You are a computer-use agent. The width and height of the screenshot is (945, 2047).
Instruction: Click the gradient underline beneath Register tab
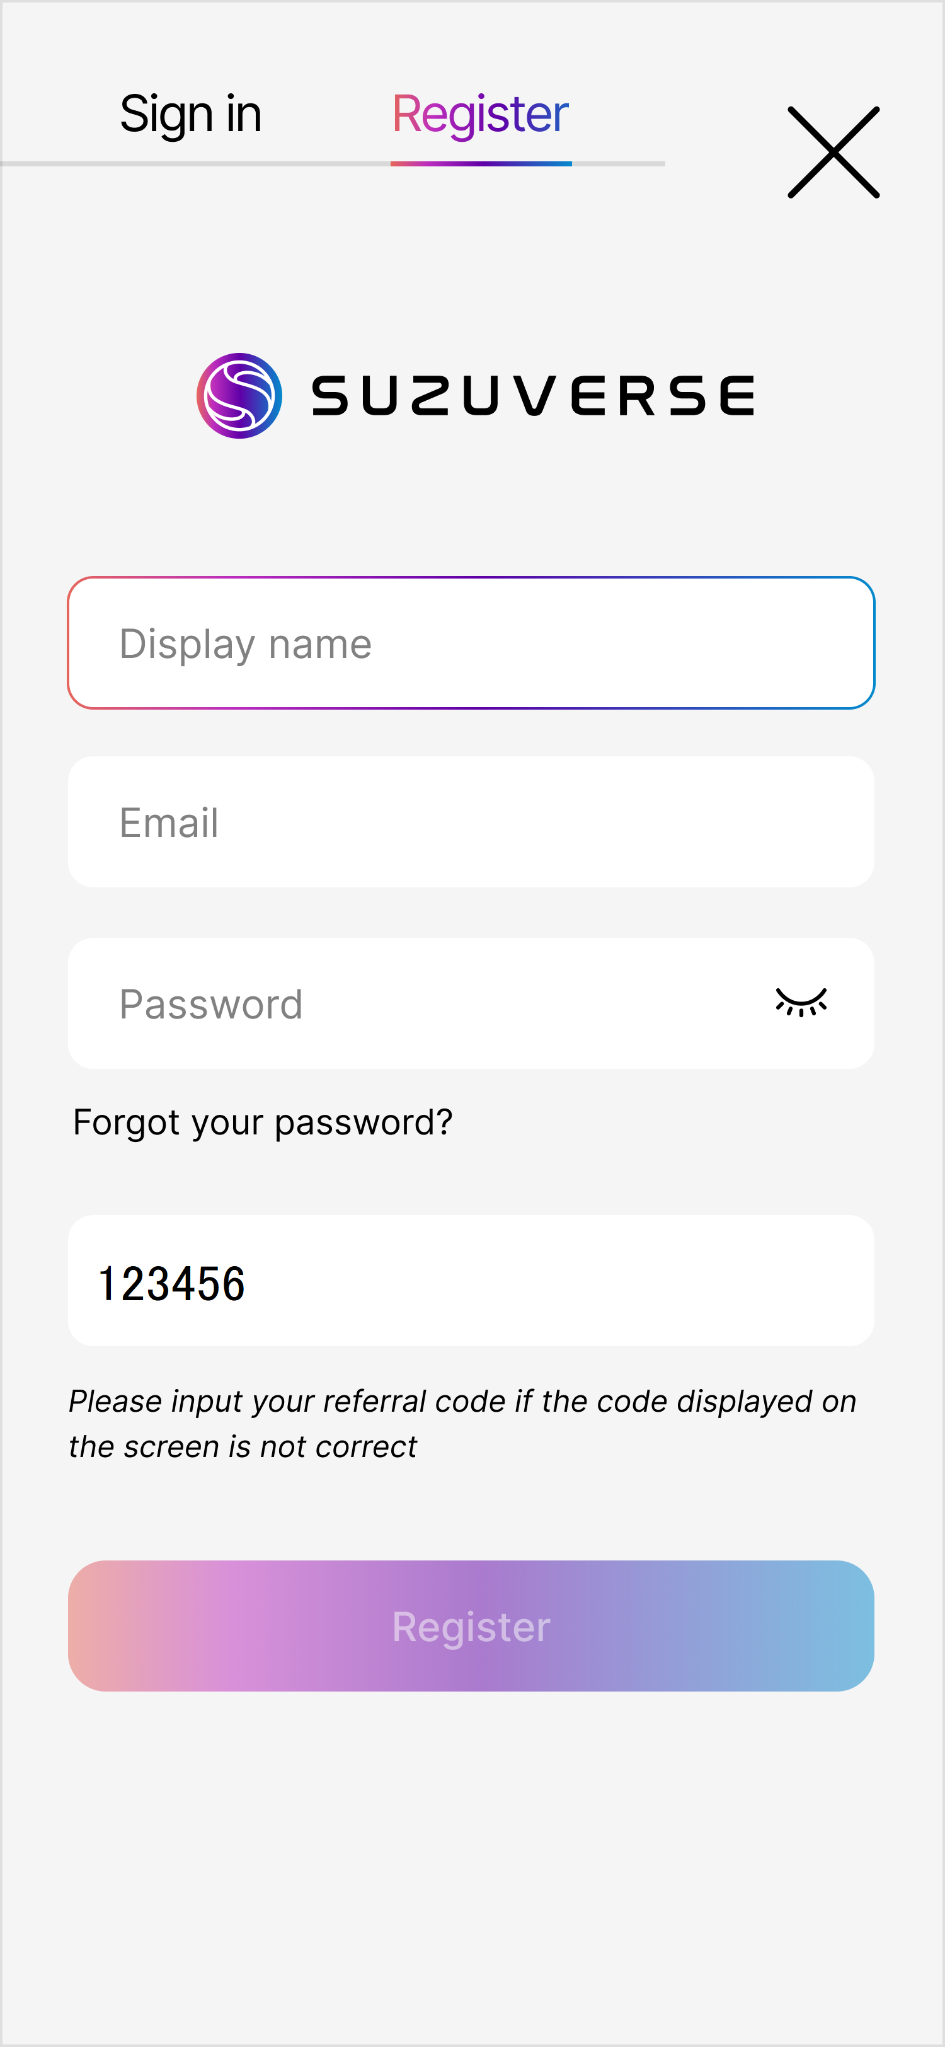tap(481, 164)
